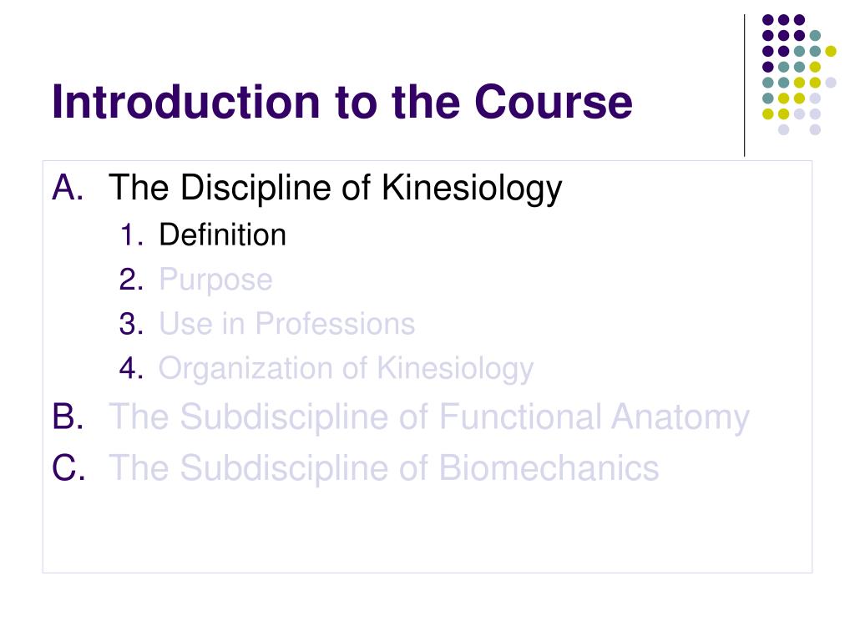
Task: Select the faded 'Purpose' item
Action: pos(215,280)
